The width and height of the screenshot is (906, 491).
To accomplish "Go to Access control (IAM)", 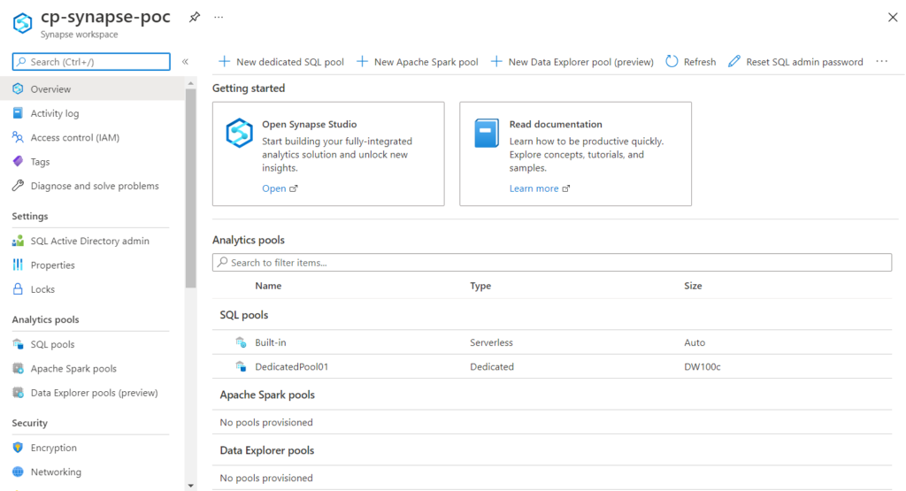I will [75, 137].
